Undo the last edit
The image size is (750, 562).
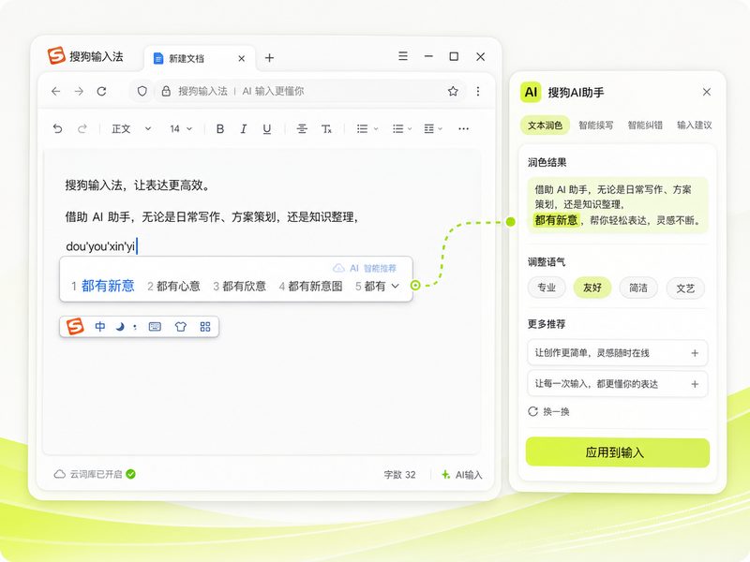(x=57, y=128)
